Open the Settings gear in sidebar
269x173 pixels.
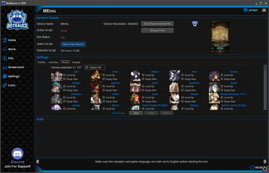5,76
